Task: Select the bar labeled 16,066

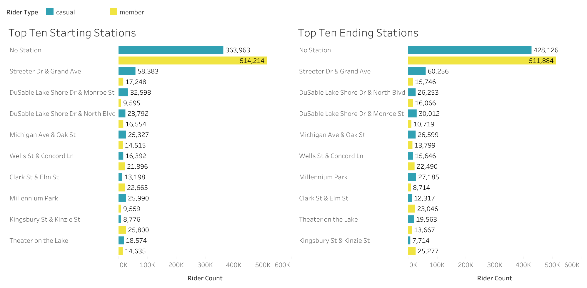Action: pyautogui.click(x=411, y=103)
